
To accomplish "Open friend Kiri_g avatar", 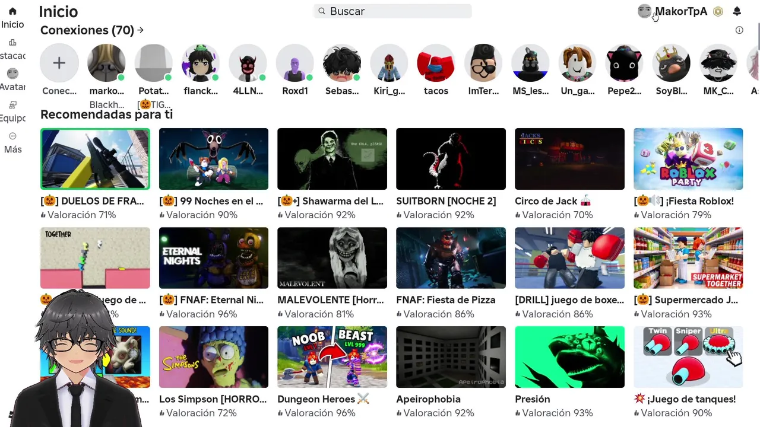I will (389, 63).
